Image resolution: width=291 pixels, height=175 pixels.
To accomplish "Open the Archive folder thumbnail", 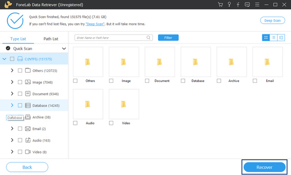I will [x=231, y=62].
